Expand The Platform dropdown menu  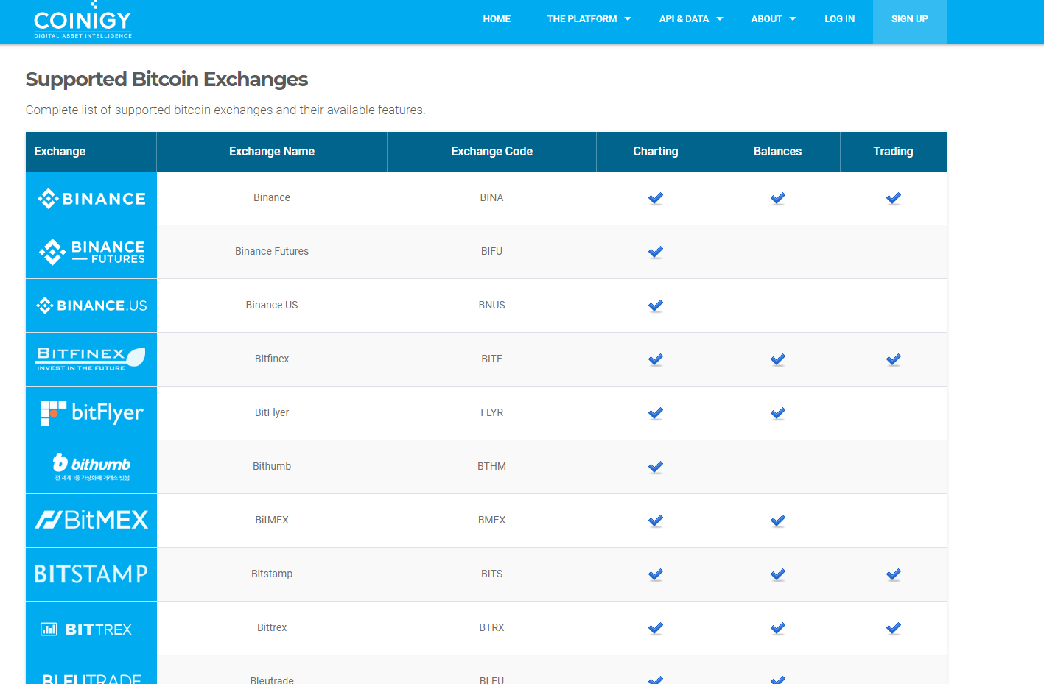589,19
